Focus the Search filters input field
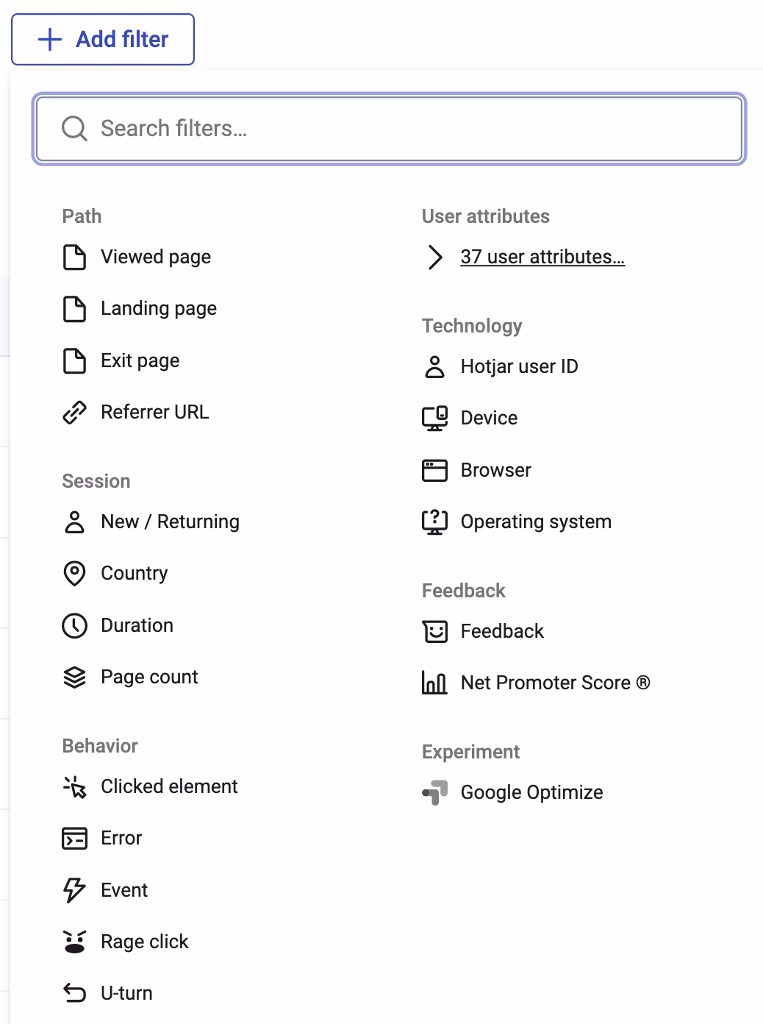The width and height of the screenshot is (763, 1024). [x=390, y=129]
